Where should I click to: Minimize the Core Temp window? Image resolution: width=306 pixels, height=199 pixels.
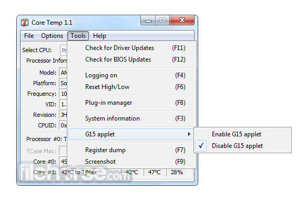click(x=148, y=21)
